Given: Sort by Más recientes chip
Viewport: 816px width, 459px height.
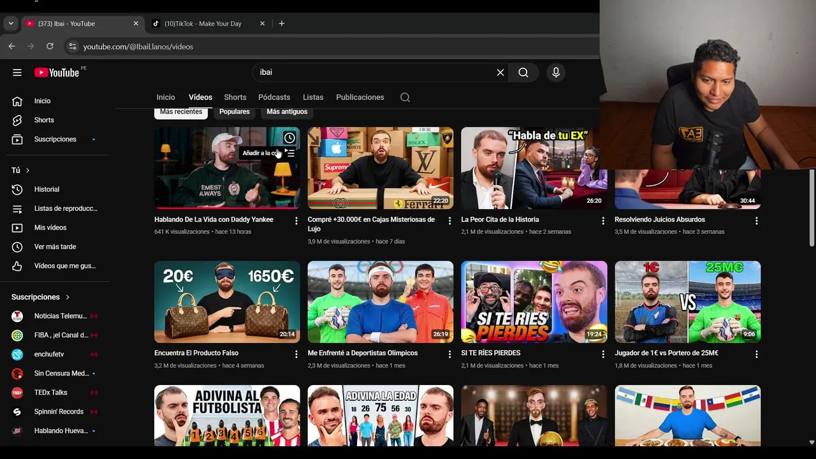Looking at the screenshot, I should click(x=181, y=112).
